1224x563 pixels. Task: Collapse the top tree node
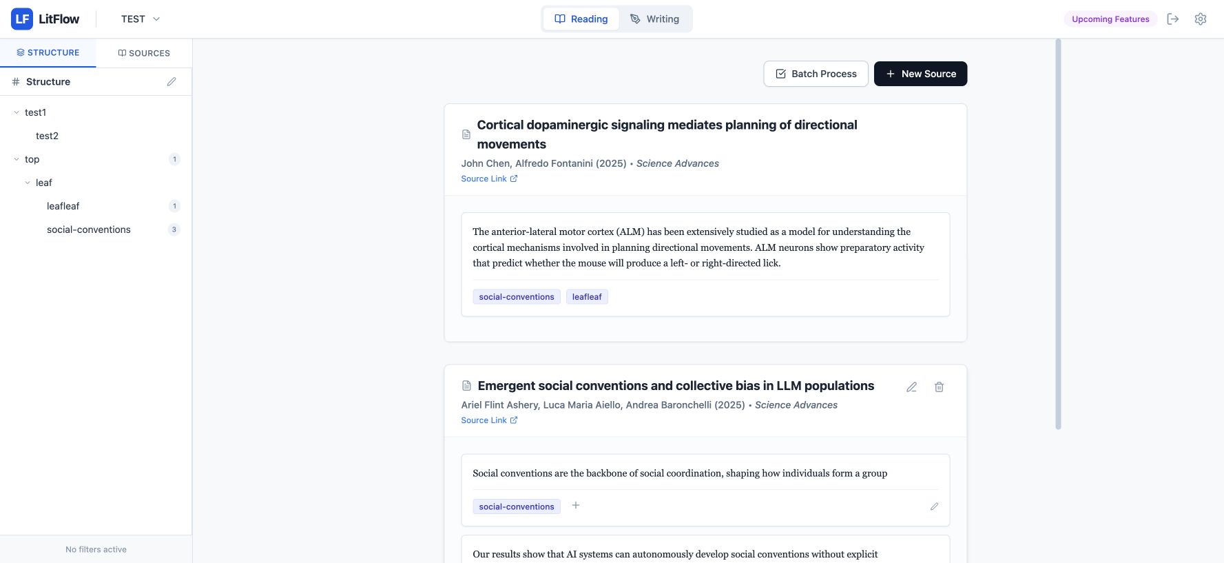(17, 159)
